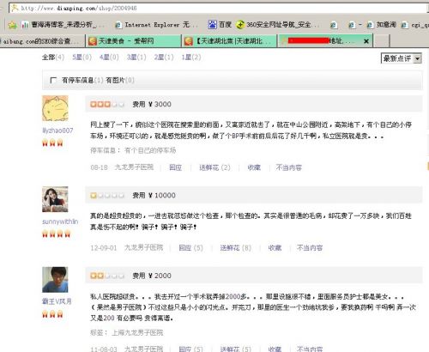Click sunnywithlin's member level badges
429x352 pixels.
point(56,234)
